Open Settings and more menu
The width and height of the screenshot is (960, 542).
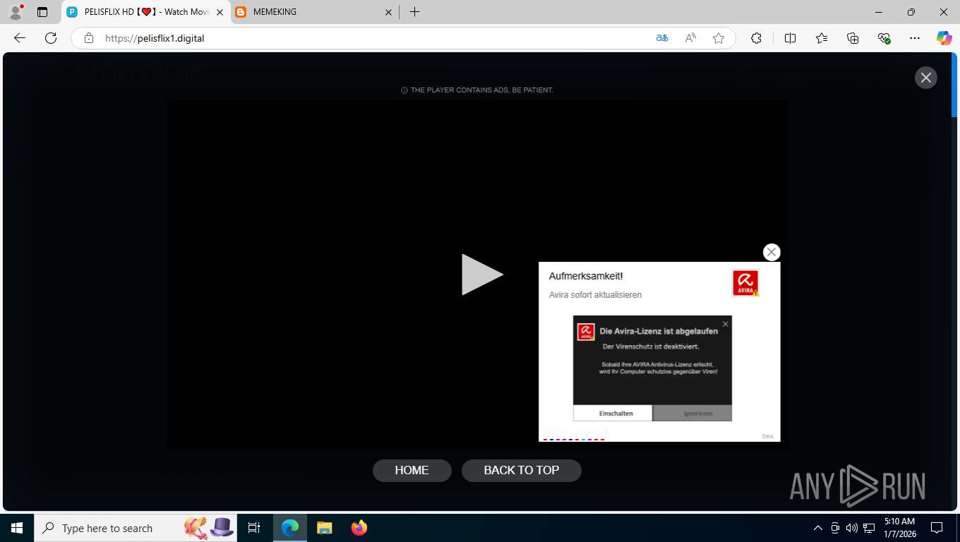coord(915,38)
